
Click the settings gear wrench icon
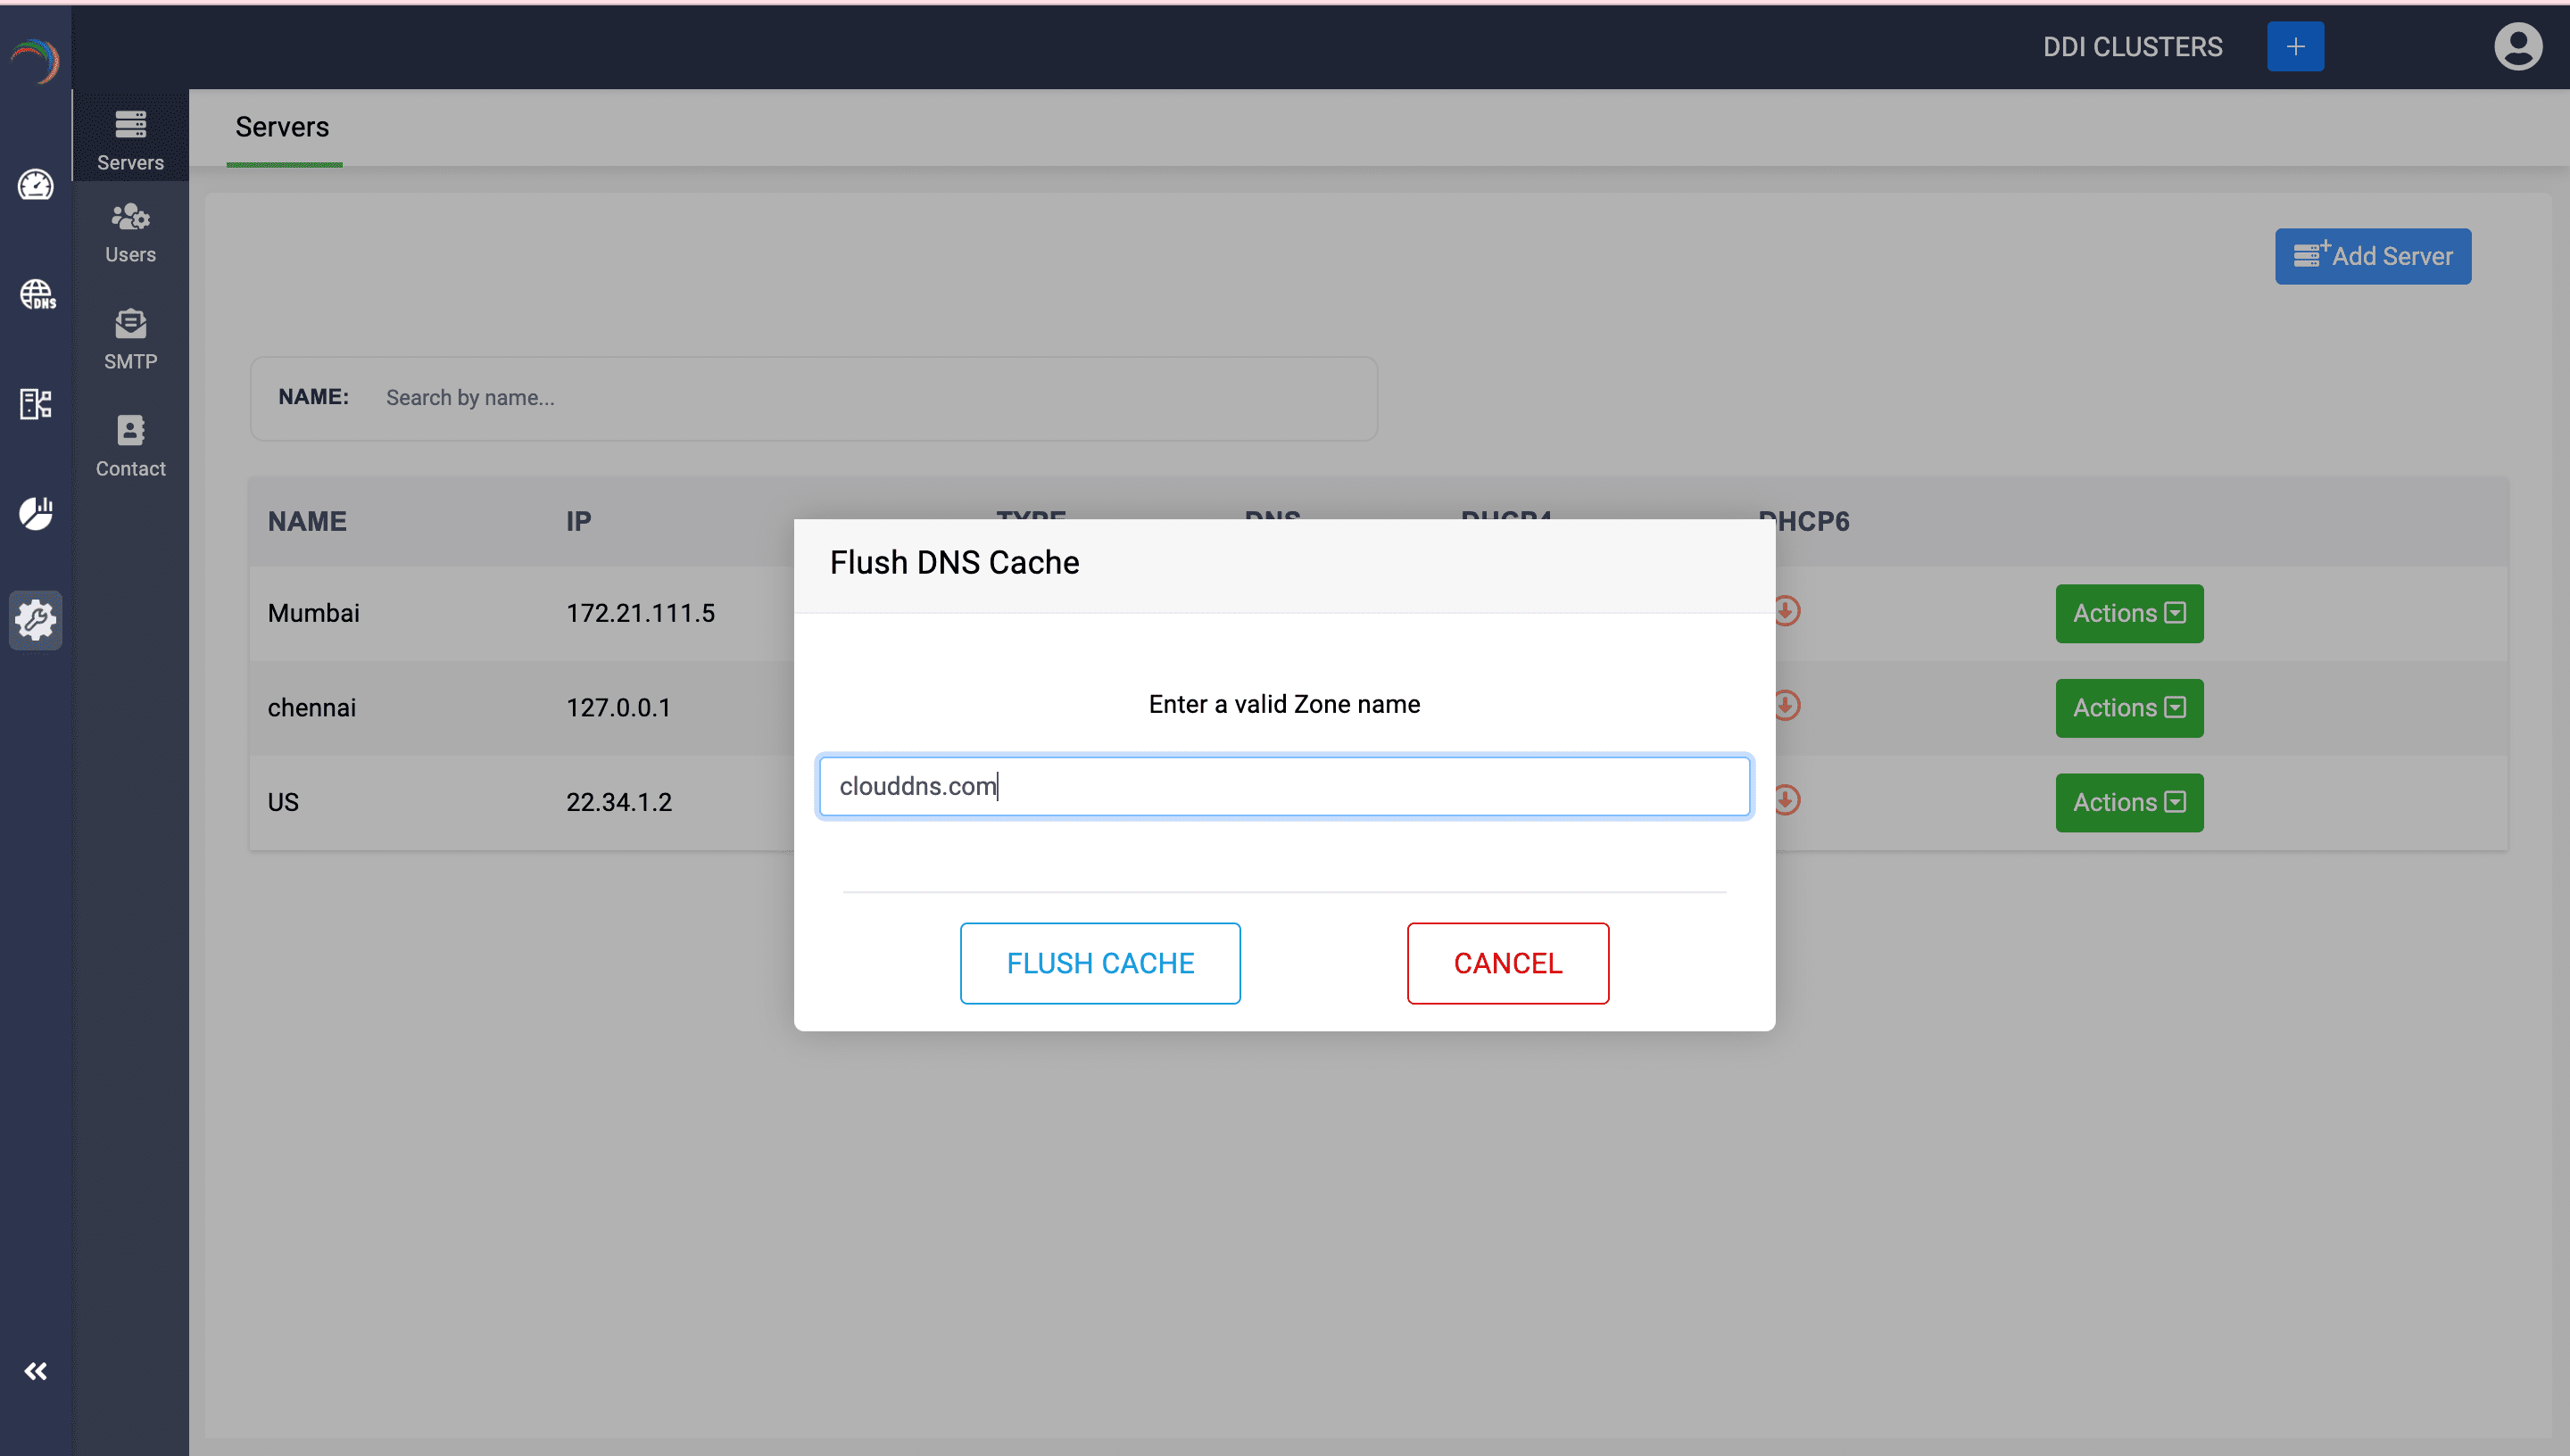[36, 620]
